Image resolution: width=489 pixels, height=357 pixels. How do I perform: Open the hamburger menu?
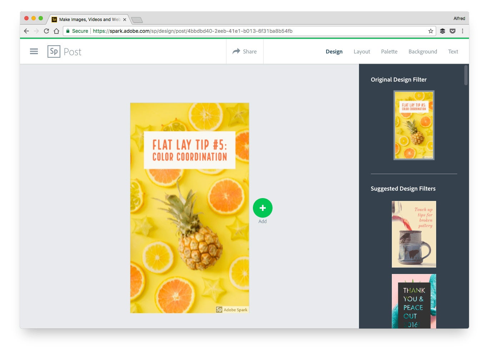[x=34, y=52]
